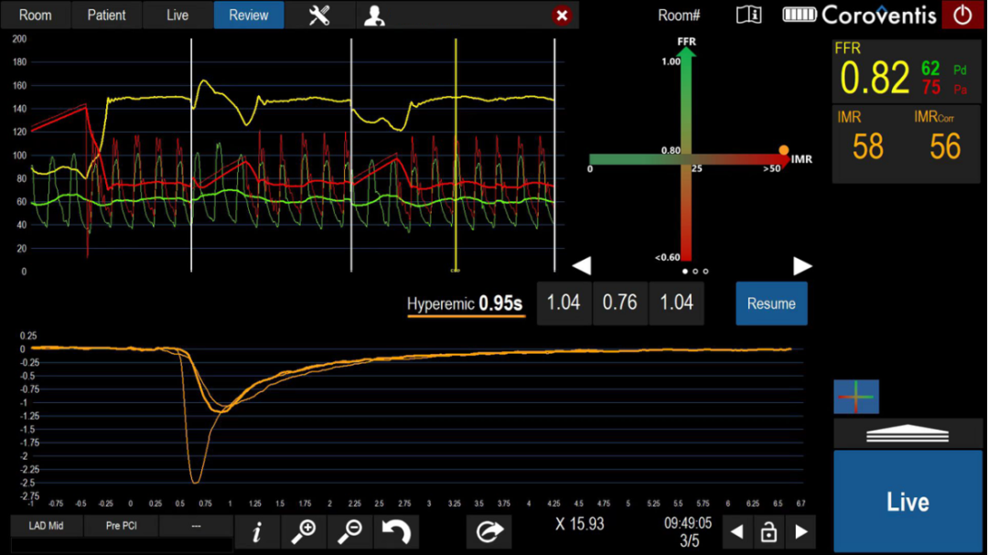Image resolution: width=988 pixels, height=555 pixels.
Task: Toggle the FFR/IMR crosshair graph thumbnail
Action: (856, 397)
